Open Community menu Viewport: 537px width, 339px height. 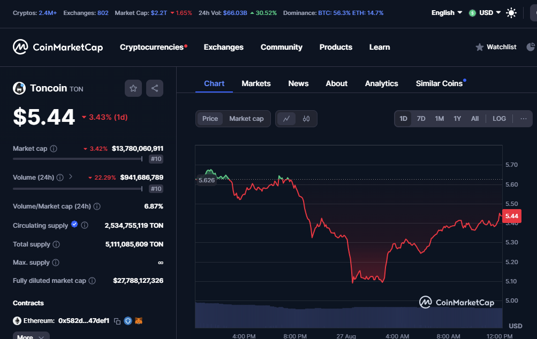click(x=282, y=47)
